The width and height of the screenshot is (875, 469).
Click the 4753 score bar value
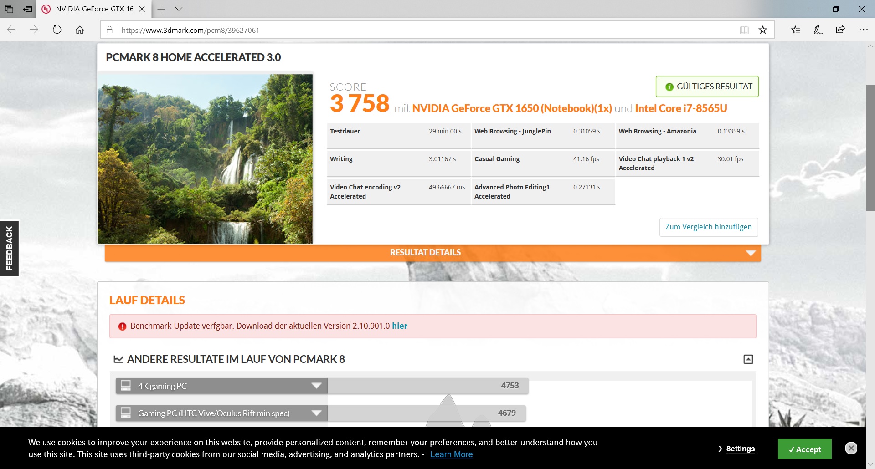tap(510, 386)
